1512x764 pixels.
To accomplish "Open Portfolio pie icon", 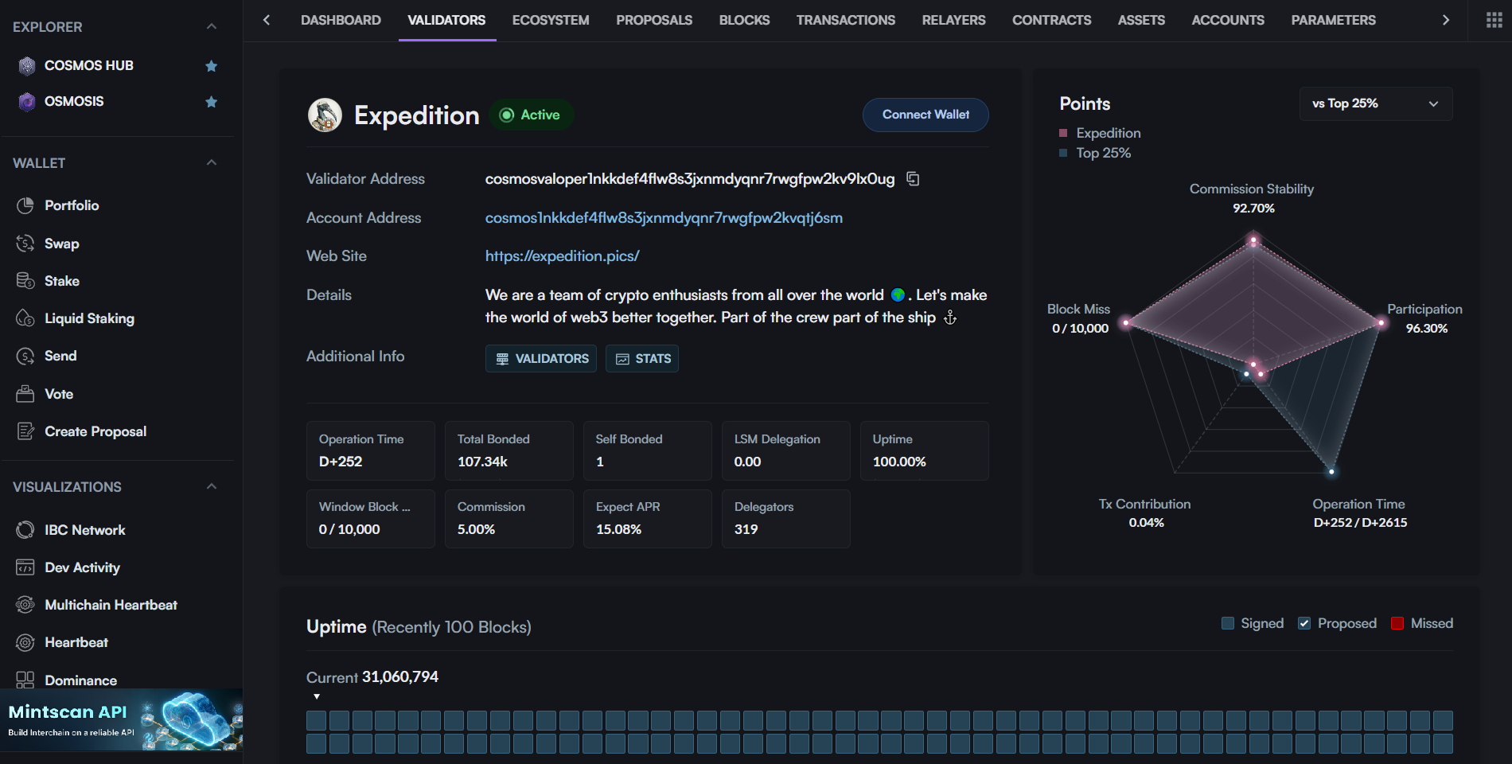I will (25, 205).
